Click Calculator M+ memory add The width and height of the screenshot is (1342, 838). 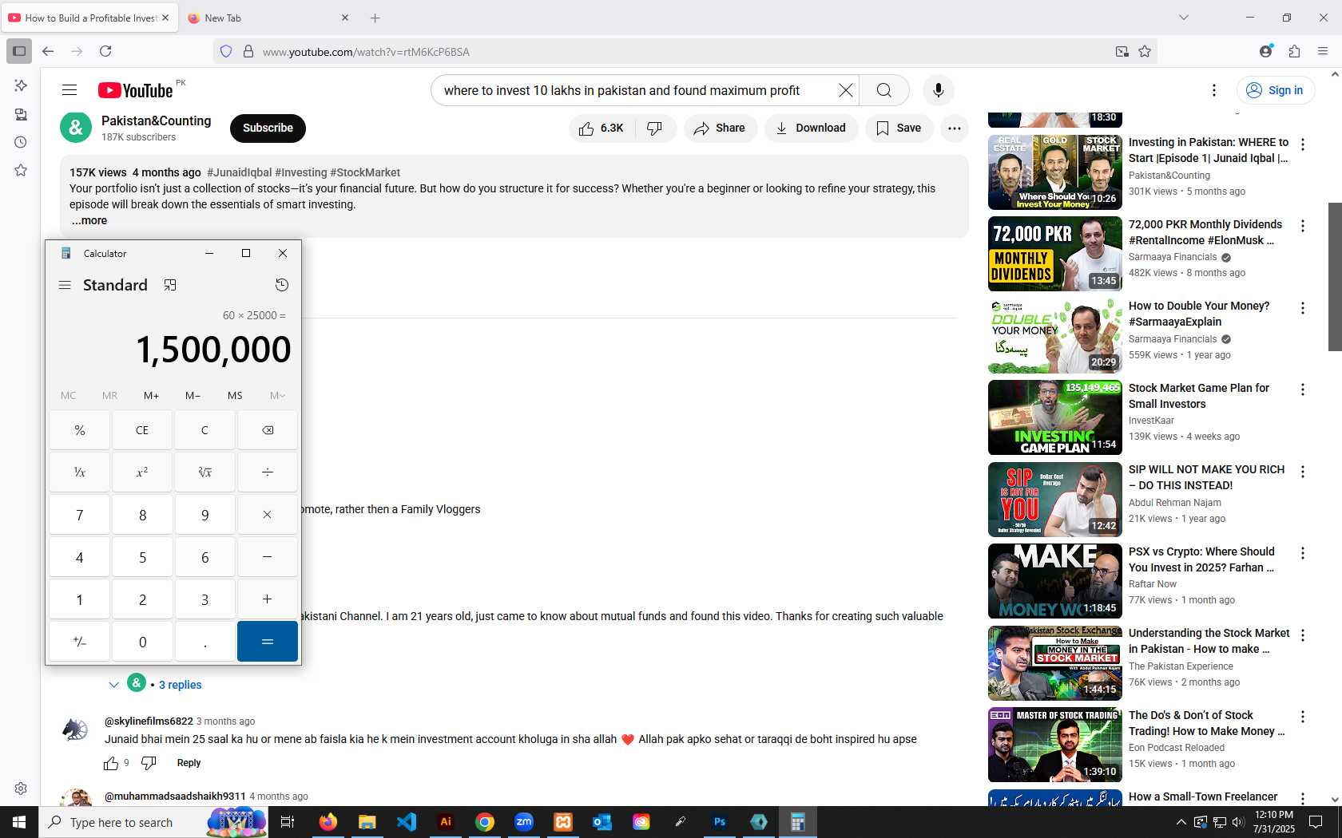pos(151,395)
